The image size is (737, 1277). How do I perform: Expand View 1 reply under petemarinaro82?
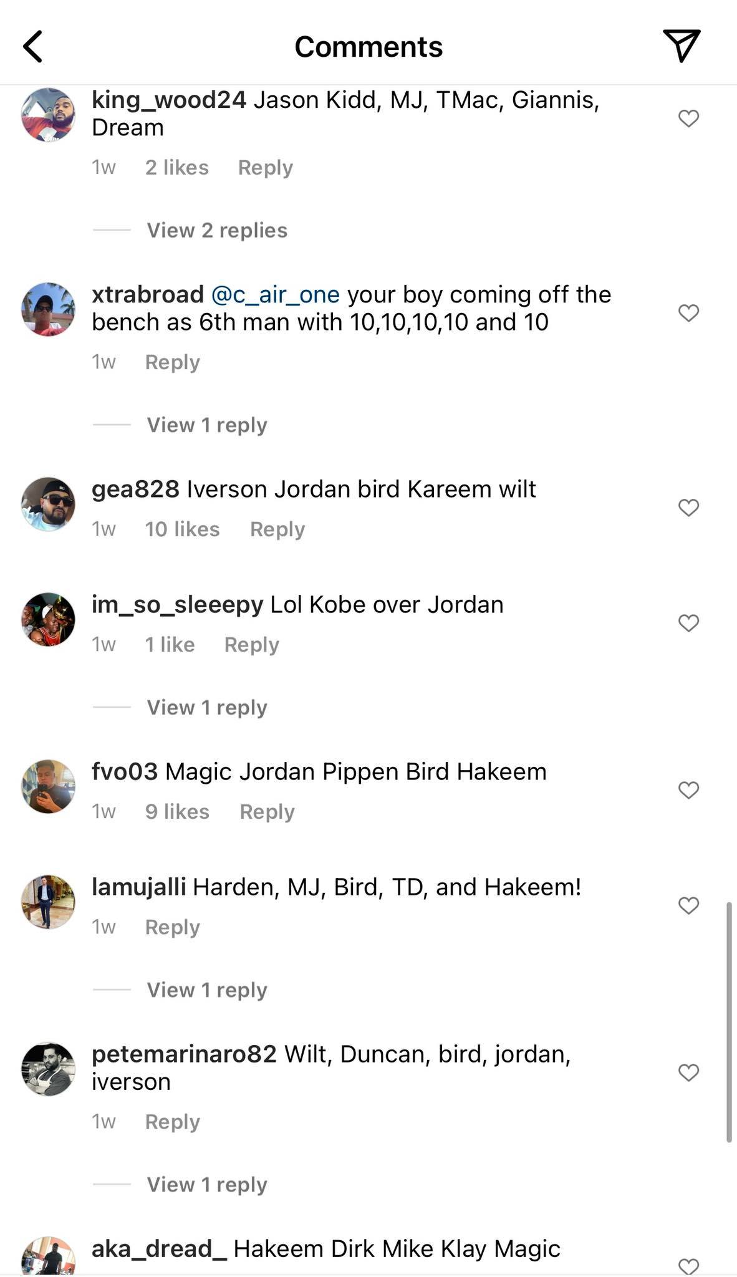pos(207,1184)
